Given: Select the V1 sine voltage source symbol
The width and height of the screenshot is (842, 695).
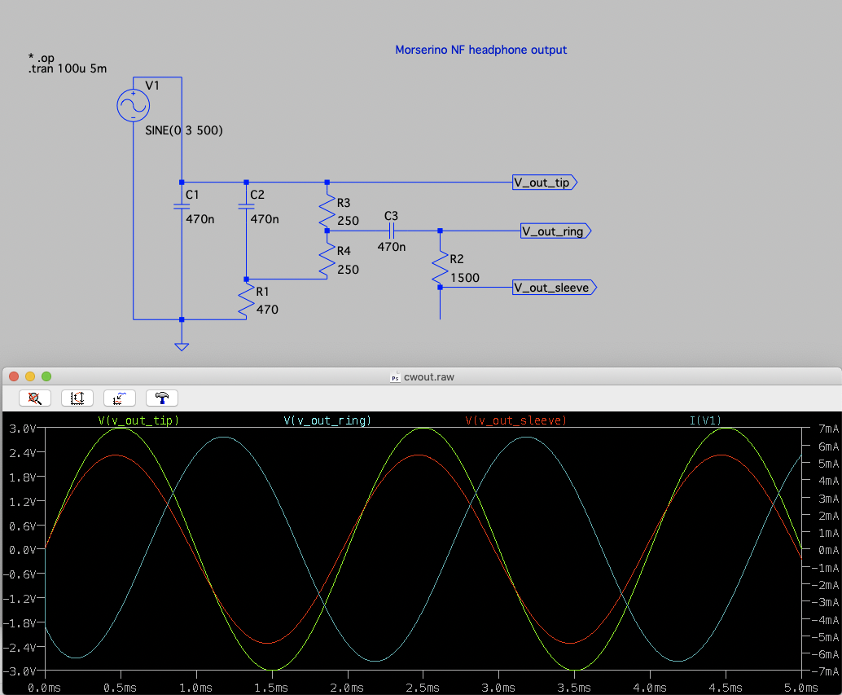Looking at the screenshot, I should (x=134, y=105).
